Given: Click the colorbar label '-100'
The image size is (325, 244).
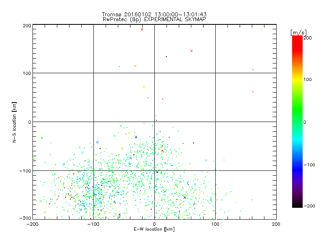Looking at the screenshot, I should 309,165.
